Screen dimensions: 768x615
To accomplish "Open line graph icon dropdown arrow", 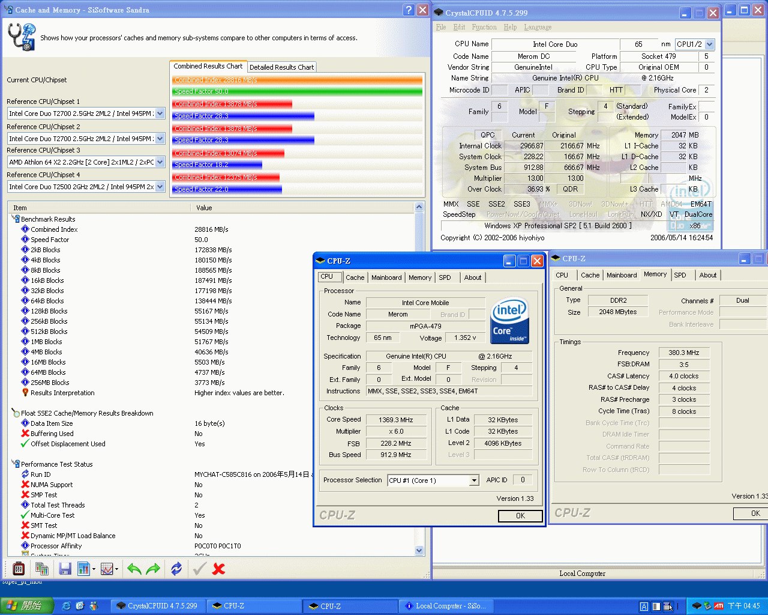I will (x=116, y=569).
